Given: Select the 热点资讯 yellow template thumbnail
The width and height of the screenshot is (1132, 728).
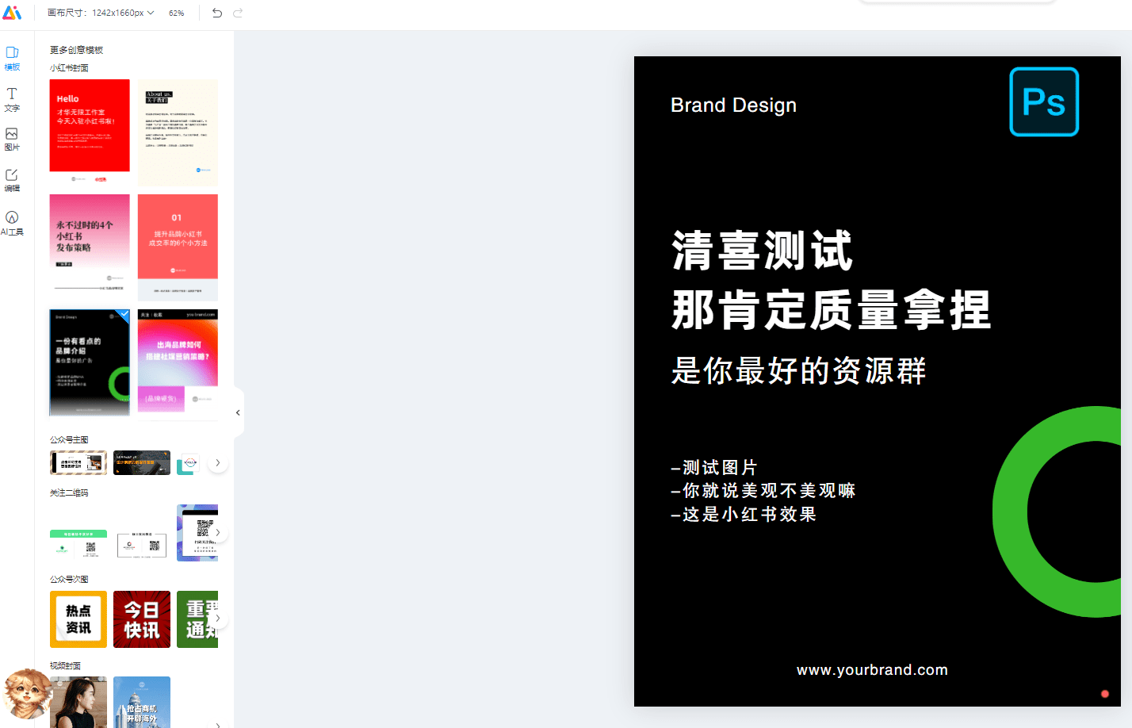Looking at the screenshot, I should click(78, 619).
